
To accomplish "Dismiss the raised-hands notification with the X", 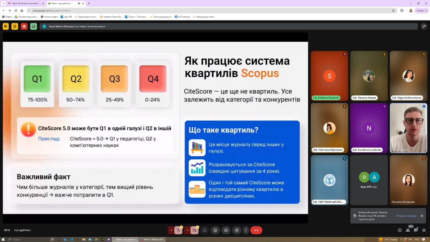I will point(422,216).
